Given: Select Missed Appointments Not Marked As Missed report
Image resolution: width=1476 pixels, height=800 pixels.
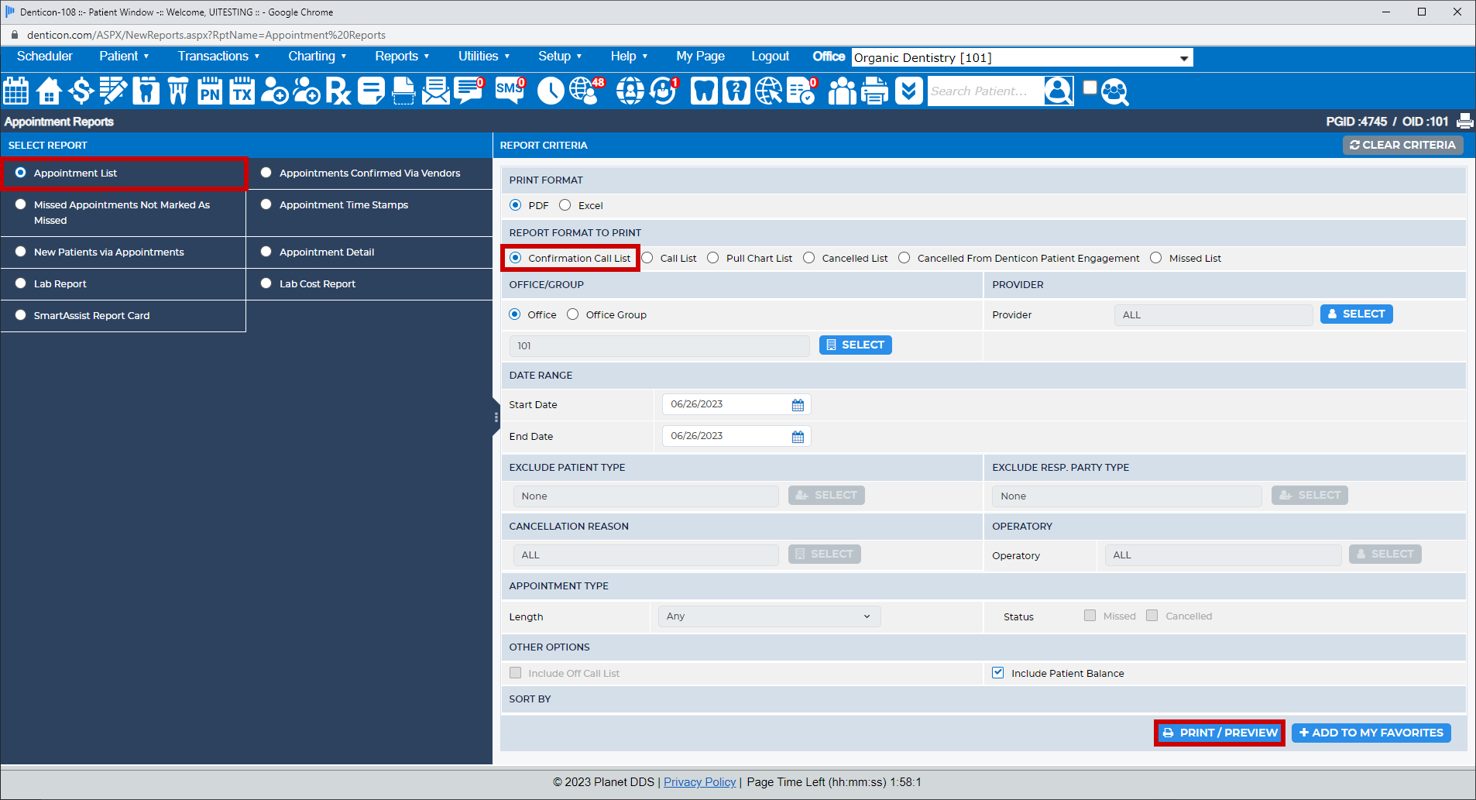Looking at the screenshot, I should coord(21,204).
